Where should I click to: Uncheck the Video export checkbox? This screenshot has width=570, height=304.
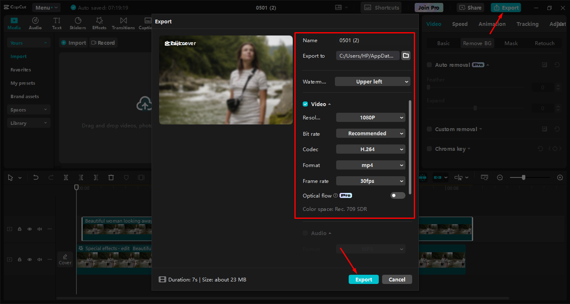pos(305,104)
